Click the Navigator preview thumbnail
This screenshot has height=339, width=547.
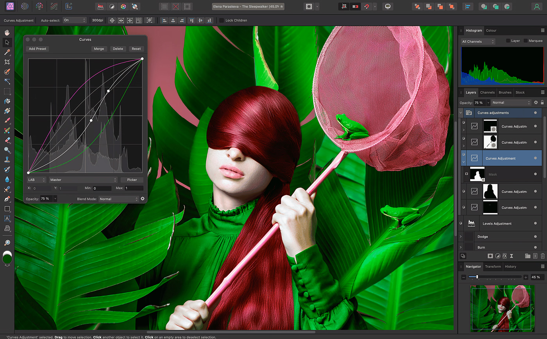click(502, 308)
